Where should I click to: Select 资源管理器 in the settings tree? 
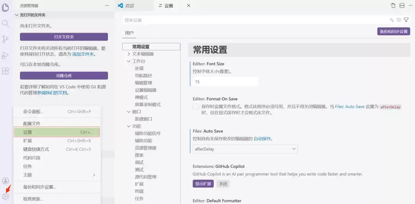146,148
